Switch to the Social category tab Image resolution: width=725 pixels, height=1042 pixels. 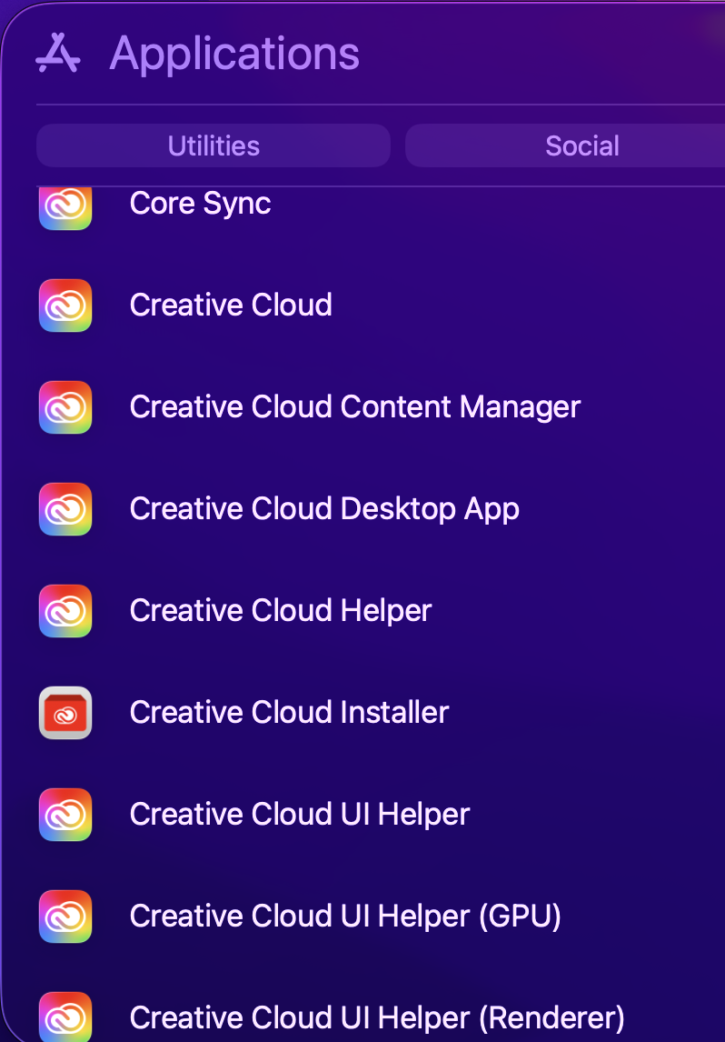pyautogui.click(x=565, y=145)
